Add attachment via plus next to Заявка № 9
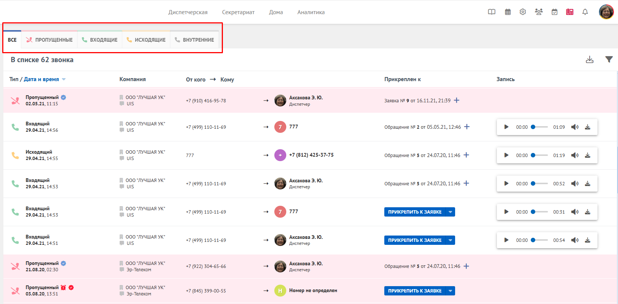Screen dimensions: 618x304 [x=457, y=100]
